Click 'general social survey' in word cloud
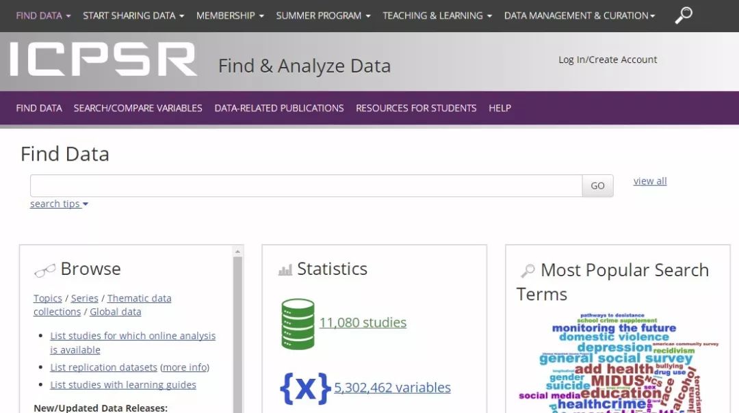 coord(616,358)
